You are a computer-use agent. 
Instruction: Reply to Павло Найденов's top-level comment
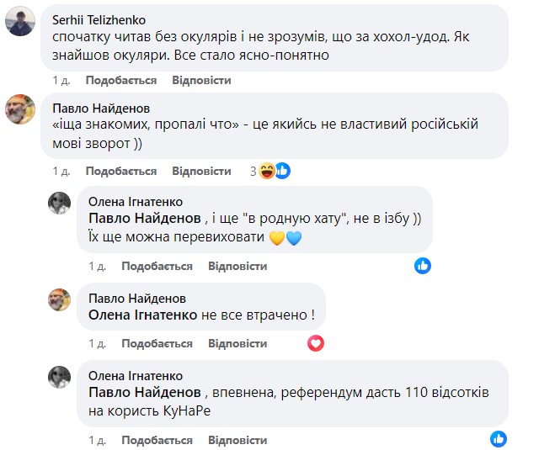click(201, 171)
